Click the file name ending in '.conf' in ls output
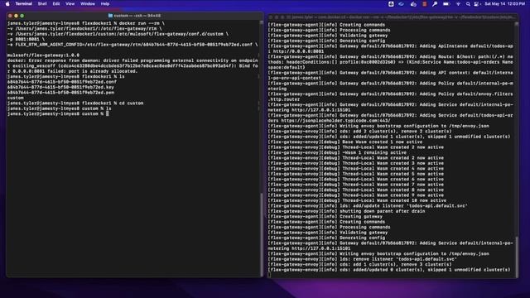 [x=62, y=82]
